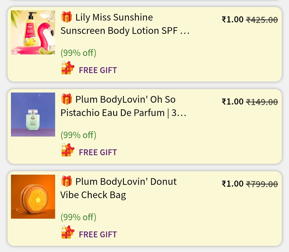Click the gift emoji beside Oh So Pistachio
The height and width of the screenshot is (252, 289).
pyautogui.click(x=66, y=99)
